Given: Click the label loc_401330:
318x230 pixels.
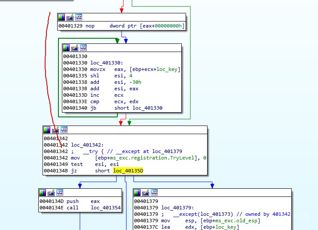Looking at the screenshot, I should point(107,63).
